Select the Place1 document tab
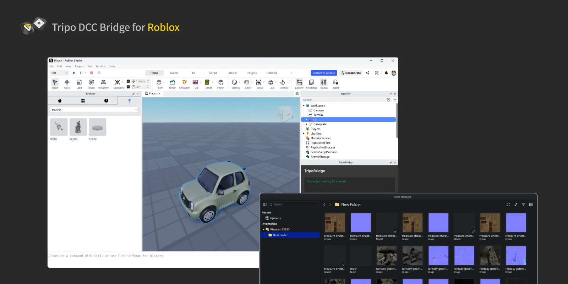 pyautogui.click(x=153, y=94)
